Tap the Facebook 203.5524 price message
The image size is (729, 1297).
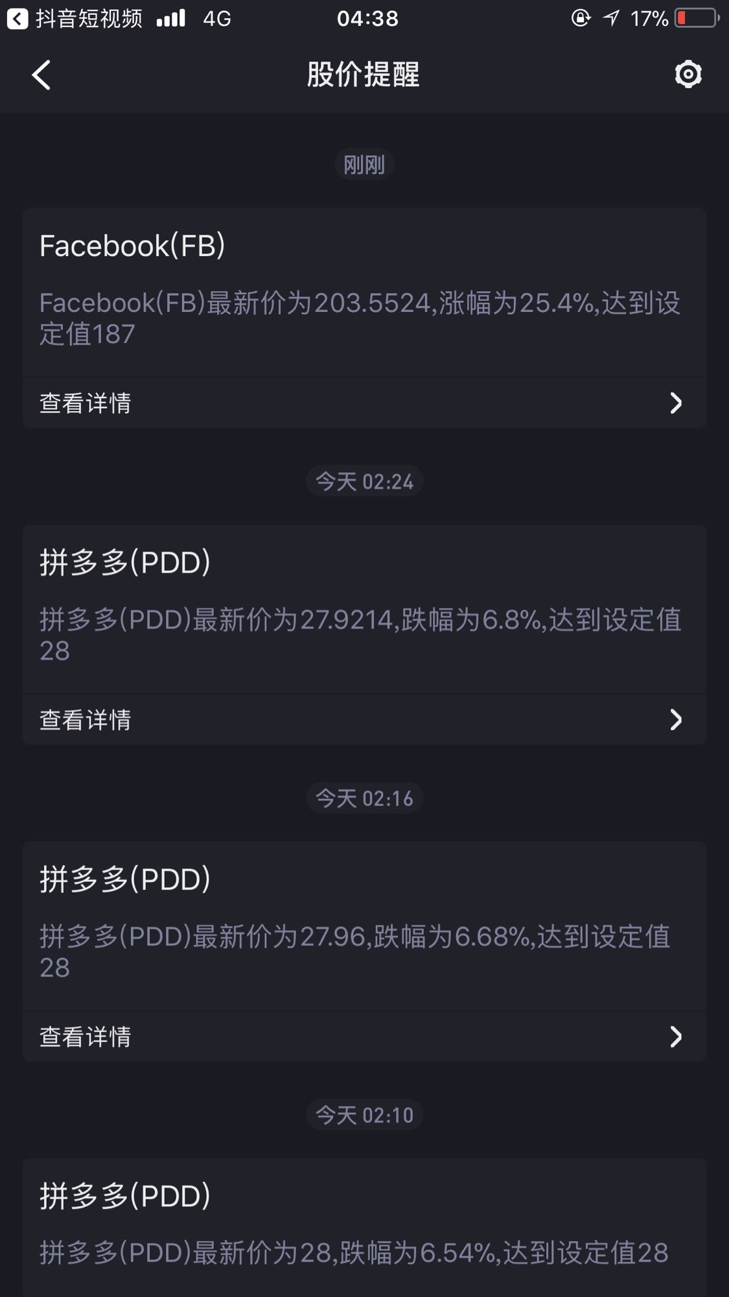click(x=360, y=318)
